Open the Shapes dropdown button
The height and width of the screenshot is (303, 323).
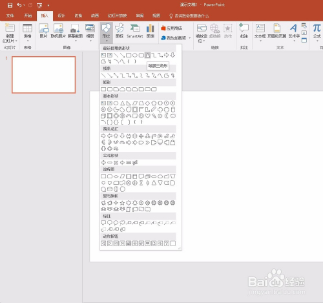(x=106, y=32)
